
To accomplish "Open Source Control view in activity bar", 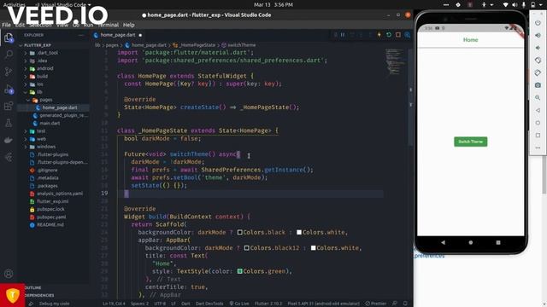I will [9, 72].
